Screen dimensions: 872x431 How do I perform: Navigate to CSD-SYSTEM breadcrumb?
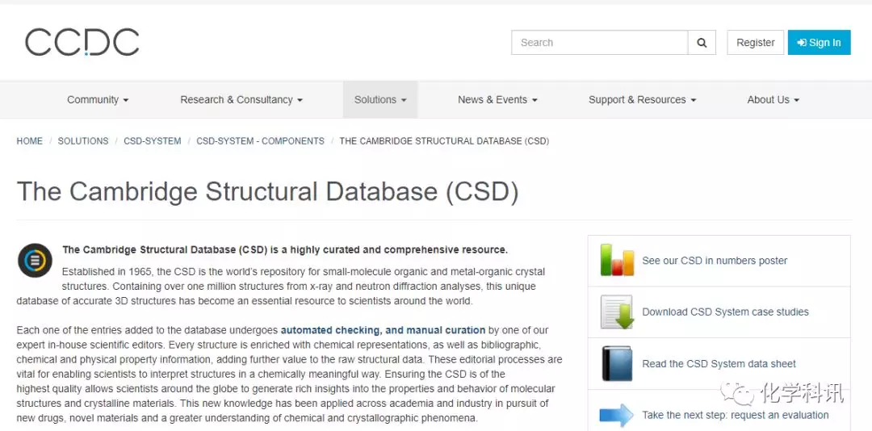152,141
